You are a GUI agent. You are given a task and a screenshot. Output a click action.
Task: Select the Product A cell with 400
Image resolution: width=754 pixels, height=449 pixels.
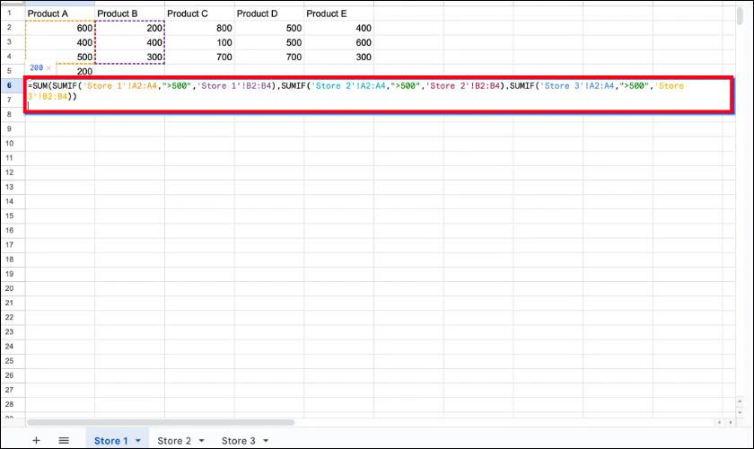coord(60,42)
